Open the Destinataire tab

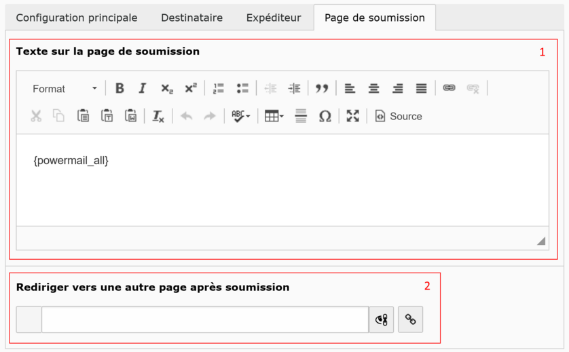point(191,18)
